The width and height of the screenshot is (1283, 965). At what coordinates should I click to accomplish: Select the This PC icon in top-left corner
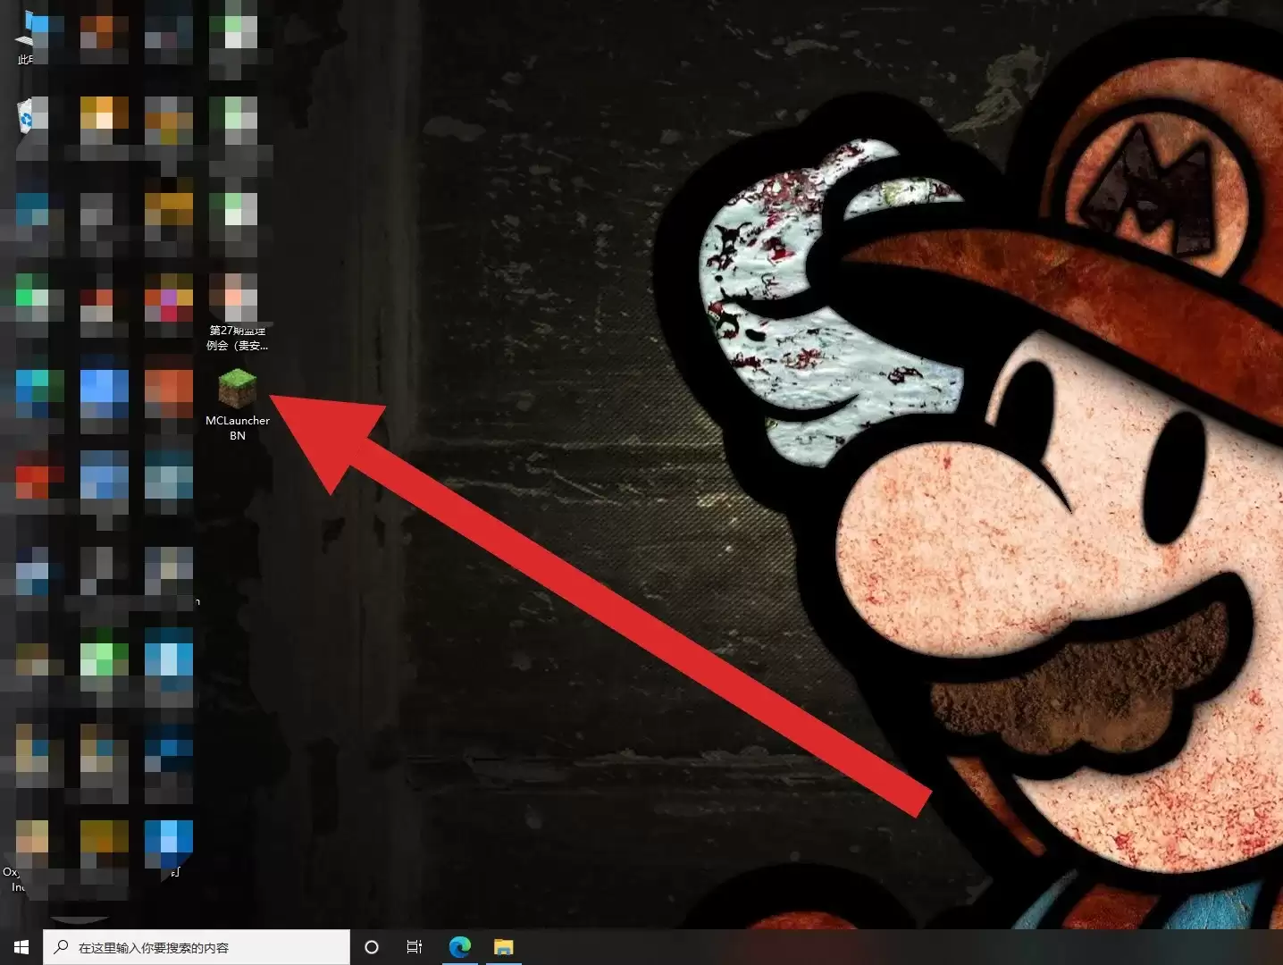point(31,33)
